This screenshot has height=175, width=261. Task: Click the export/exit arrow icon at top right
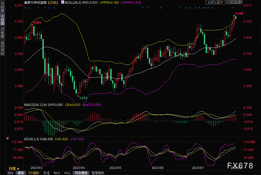[241, 2]
